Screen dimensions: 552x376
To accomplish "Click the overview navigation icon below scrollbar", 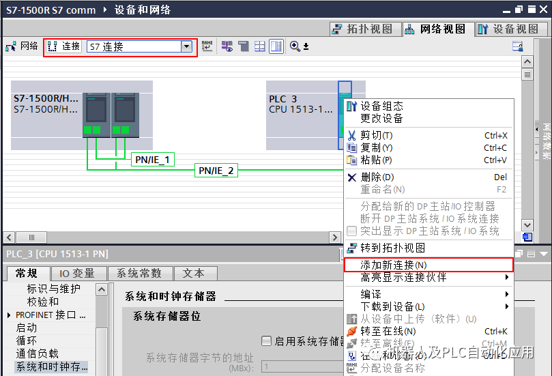I will 527,237.
